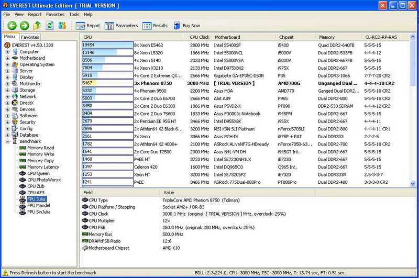Viewport: 419px width, 278px height.
Task: Click the Manage users toolbar icon
Action: tap(62, 26)
